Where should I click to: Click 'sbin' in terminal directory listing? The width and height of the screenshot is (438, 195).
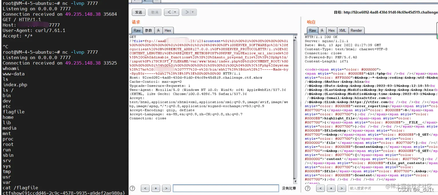(x=8, y=155)
